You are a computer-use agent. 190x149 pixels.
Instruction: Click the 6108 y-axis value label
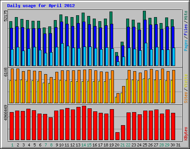6,72
